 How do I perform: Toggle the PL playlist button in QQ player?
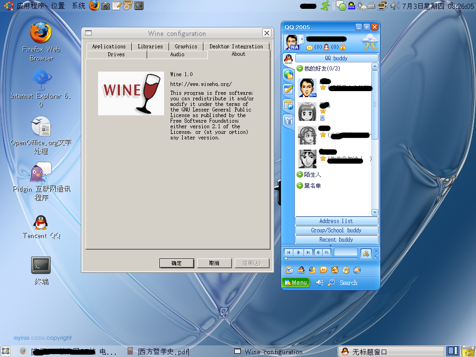326,252
